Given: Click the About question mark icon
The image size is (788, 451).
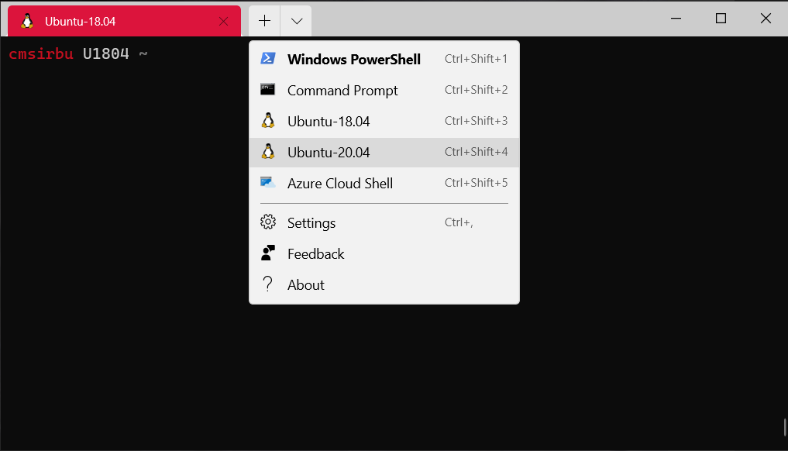Looking at the screenshot, I should click(268, 284).
